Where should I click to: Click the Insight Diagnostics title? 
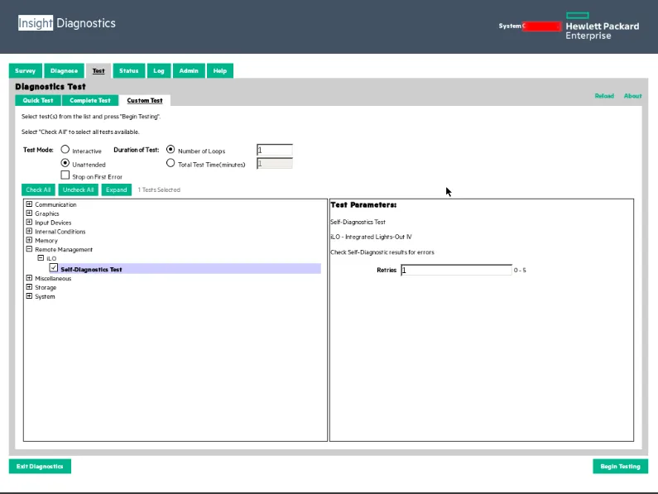pyautogui.click(x=67, y=23)
